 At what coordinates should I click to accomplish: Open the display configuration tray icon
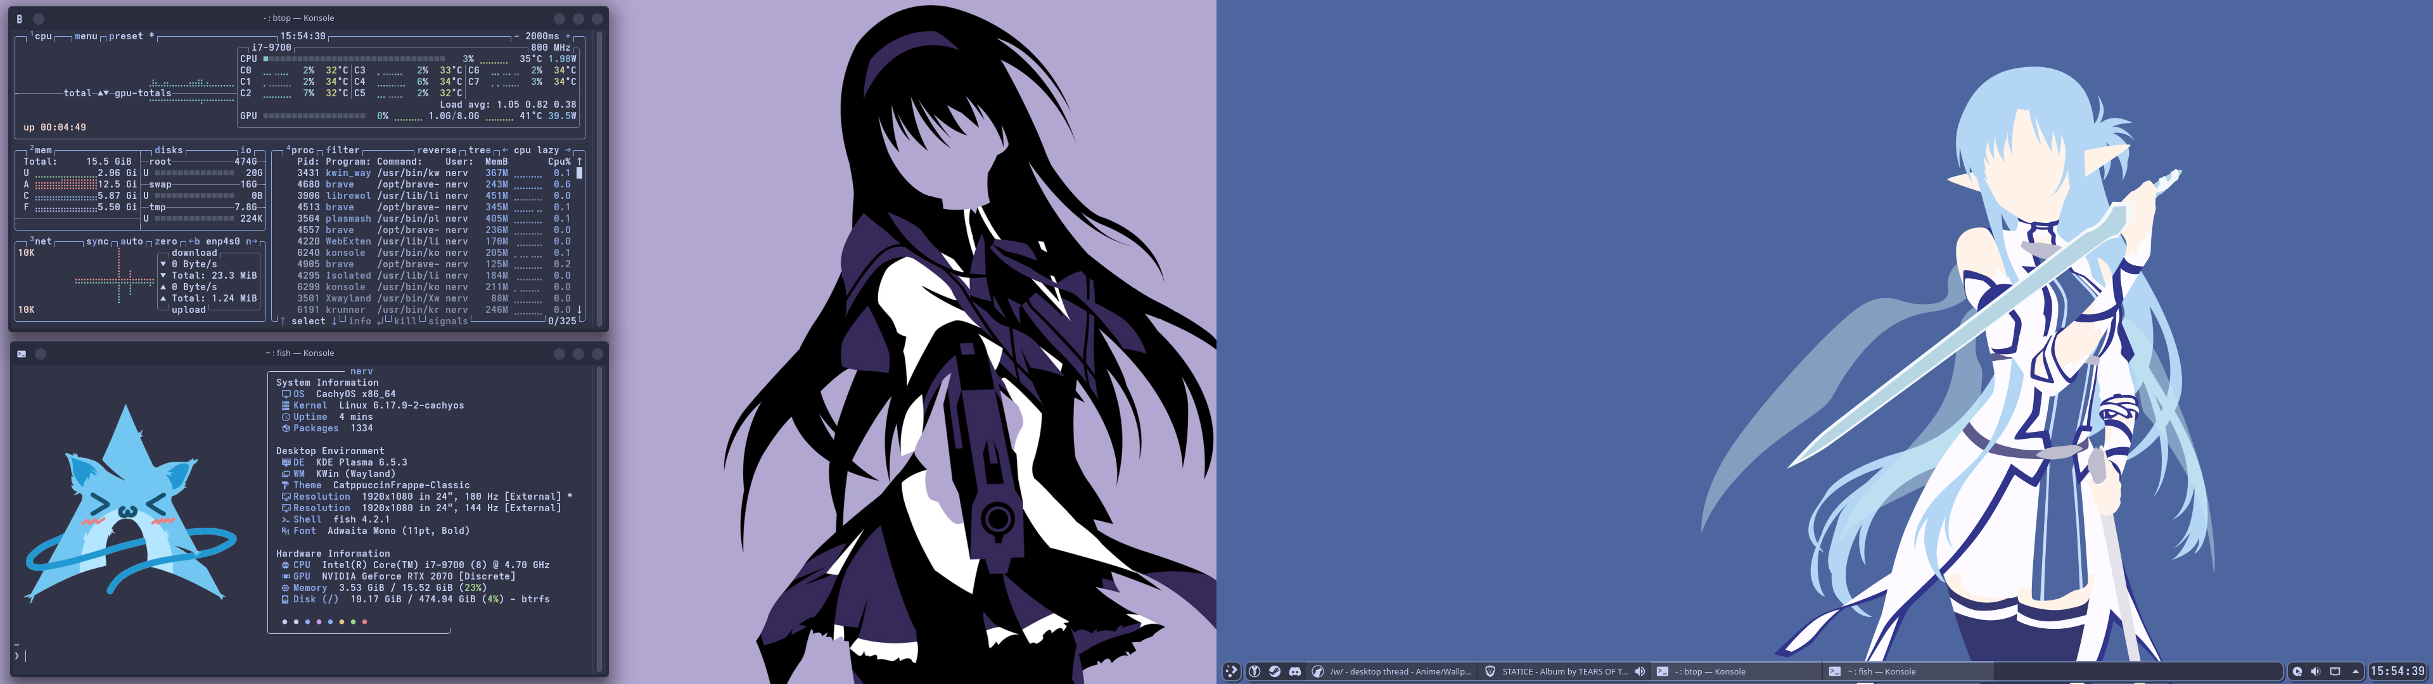2335,672
